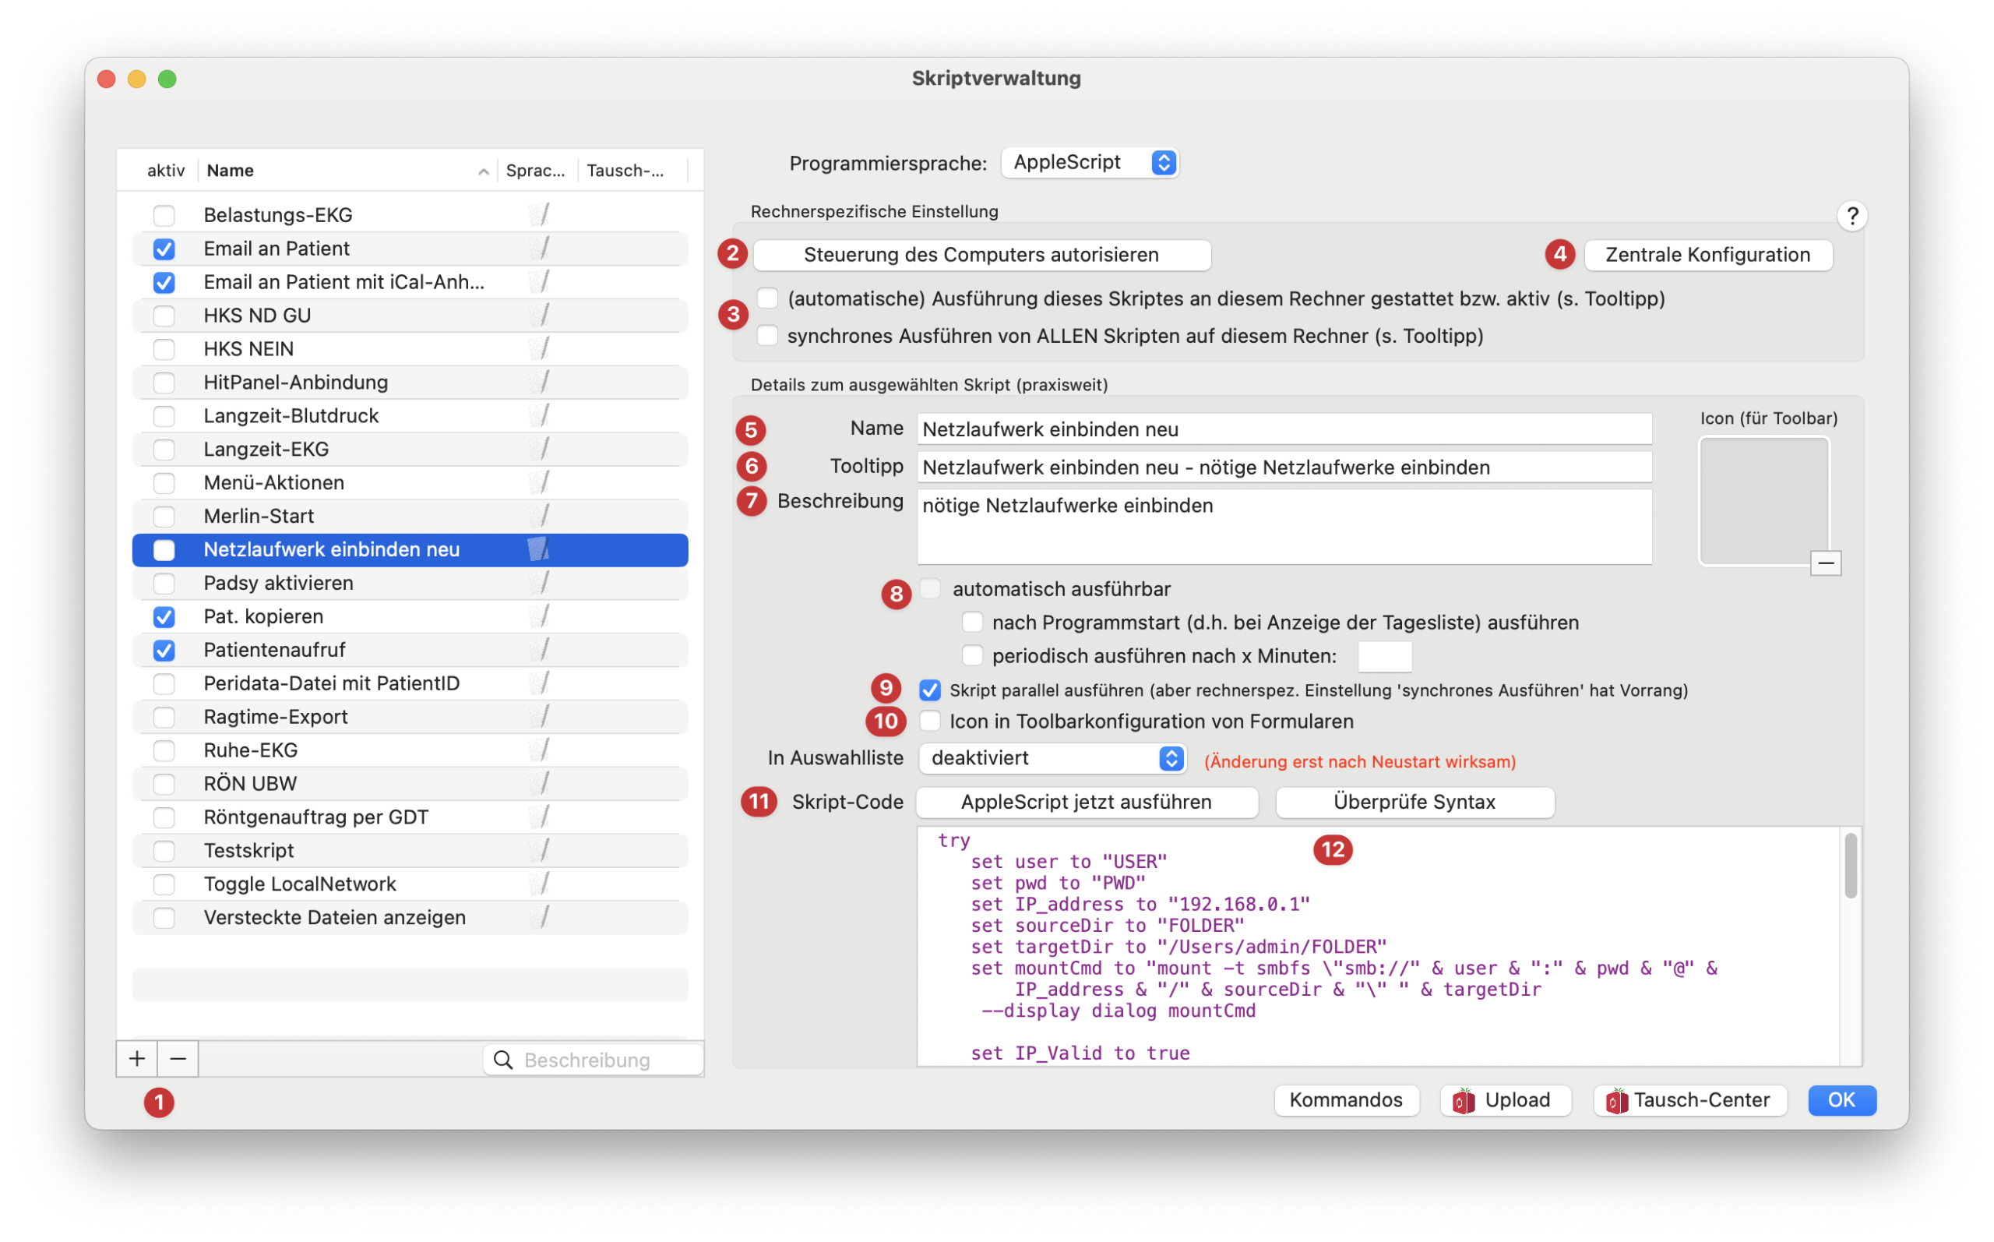Open the question mark help button
This screenshot has height=1242, width=1994.
click(1852, 216)
